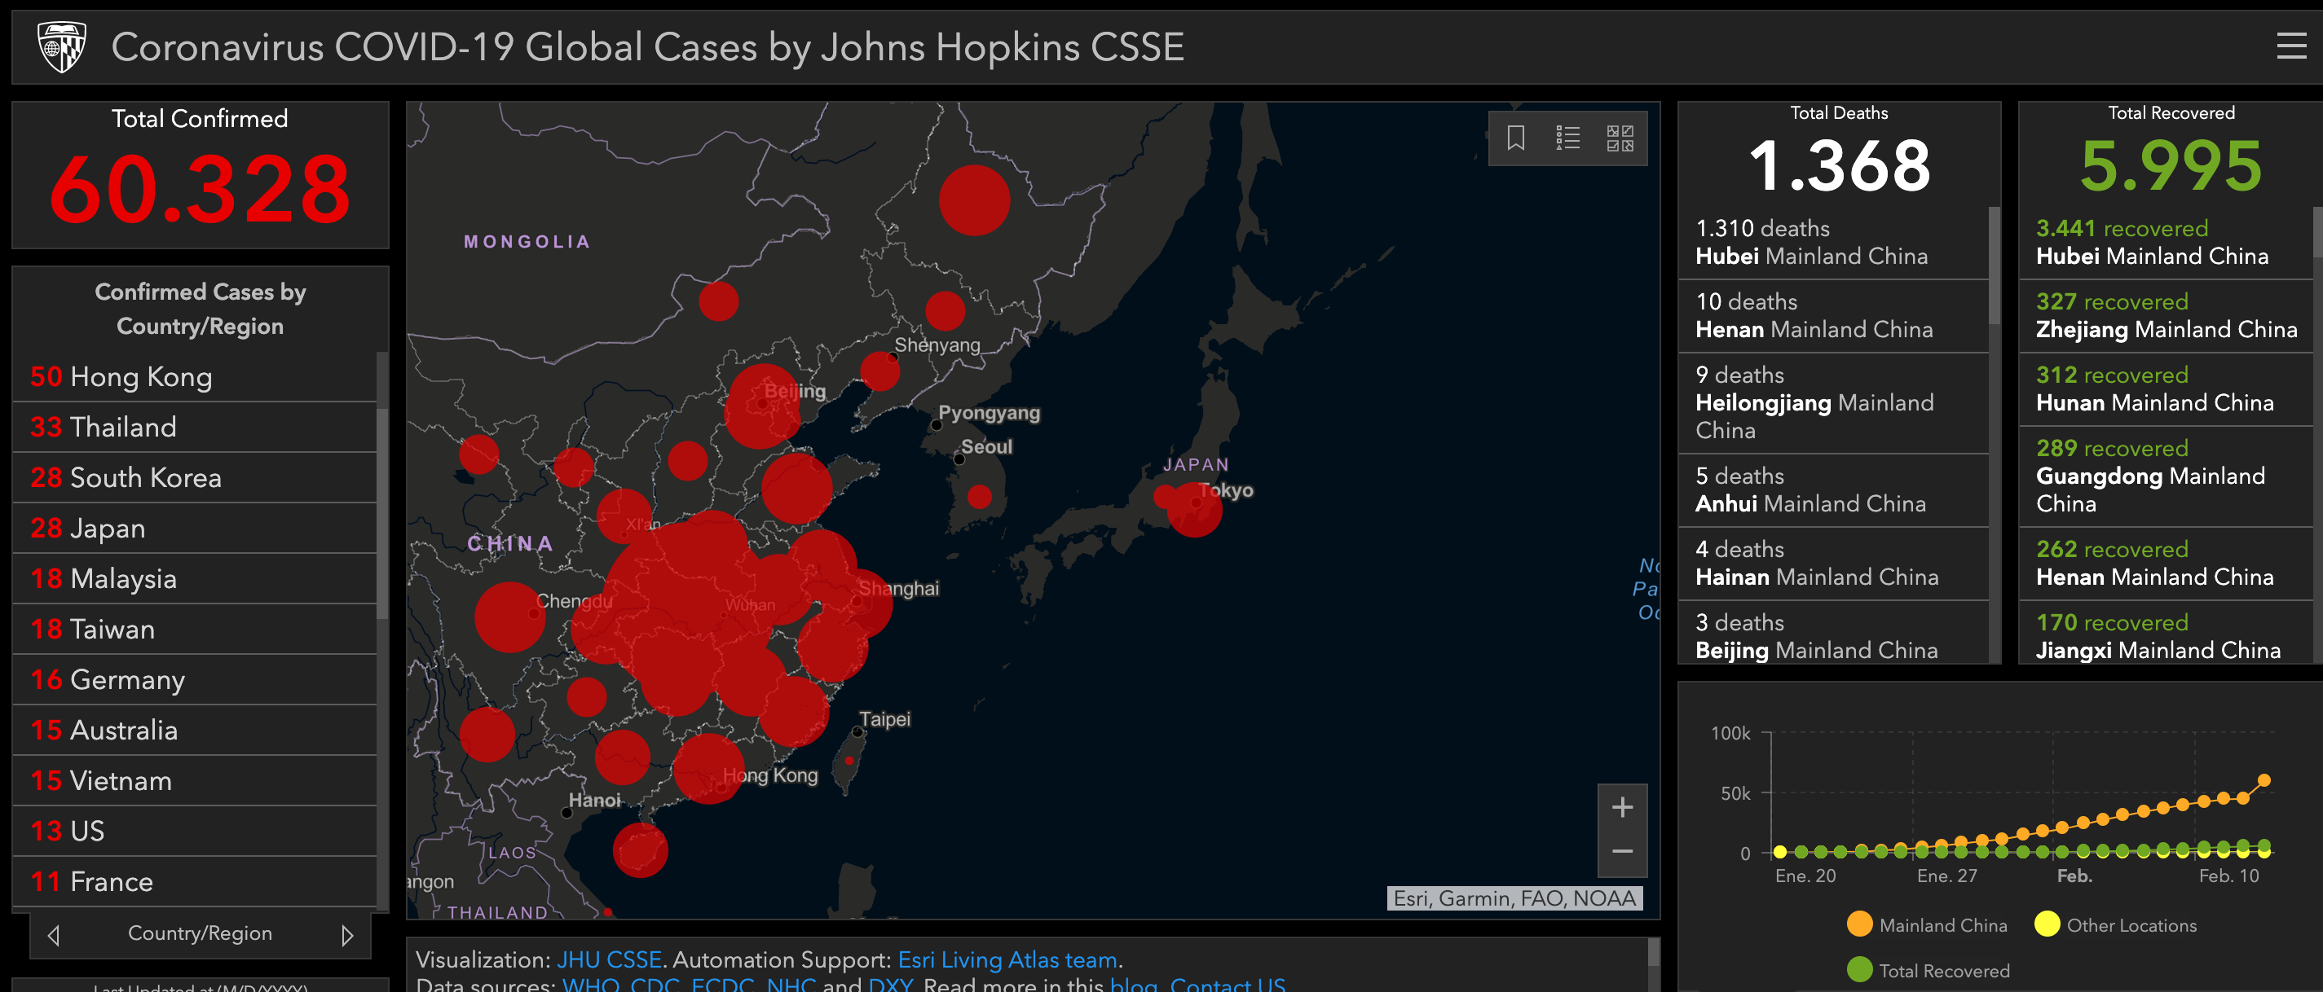Click the bookmark icon on the map

(x=1516, y=138)
